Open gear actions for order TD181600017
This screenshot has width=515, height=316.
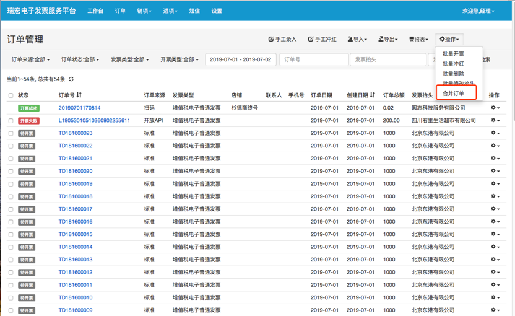[495, 209]
